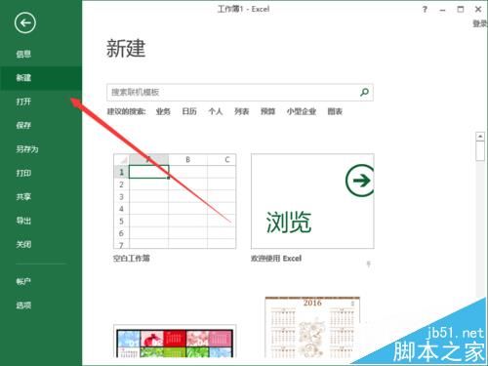Viewport: 488px width, 366px height.
Task: Open the 共享 page
Action: (23, 197)
